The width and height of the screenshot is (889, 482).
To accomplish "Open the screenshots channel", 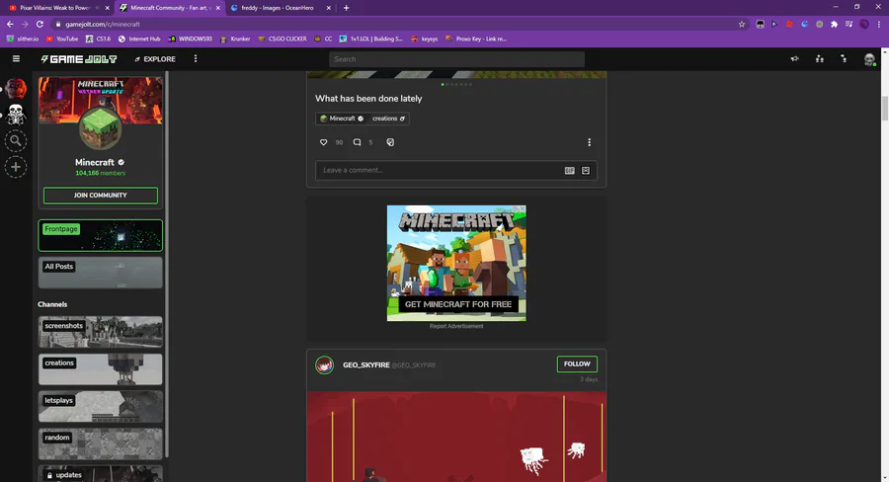I will [101, 332].
